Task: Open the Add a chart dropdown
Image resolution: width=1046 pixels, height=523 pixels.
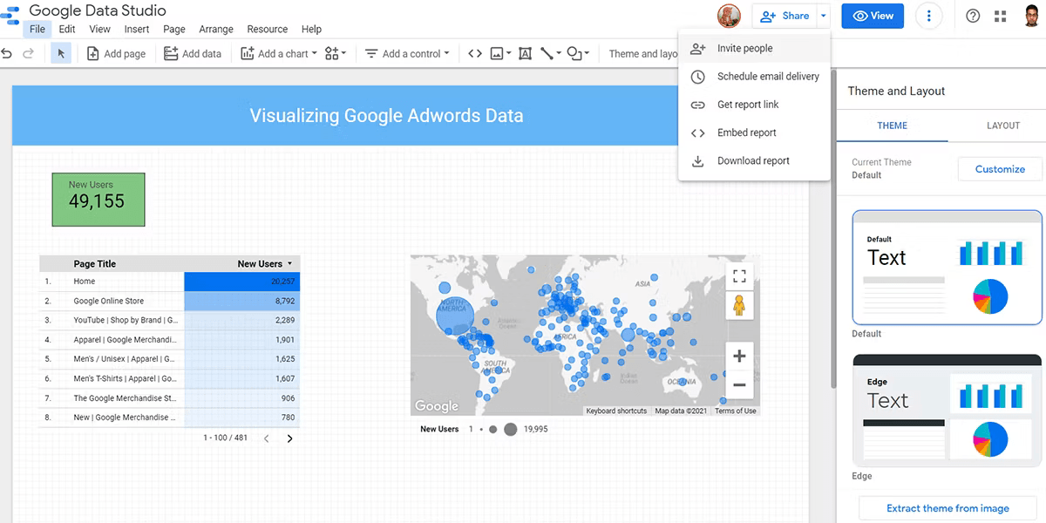Action: (278, 53)
